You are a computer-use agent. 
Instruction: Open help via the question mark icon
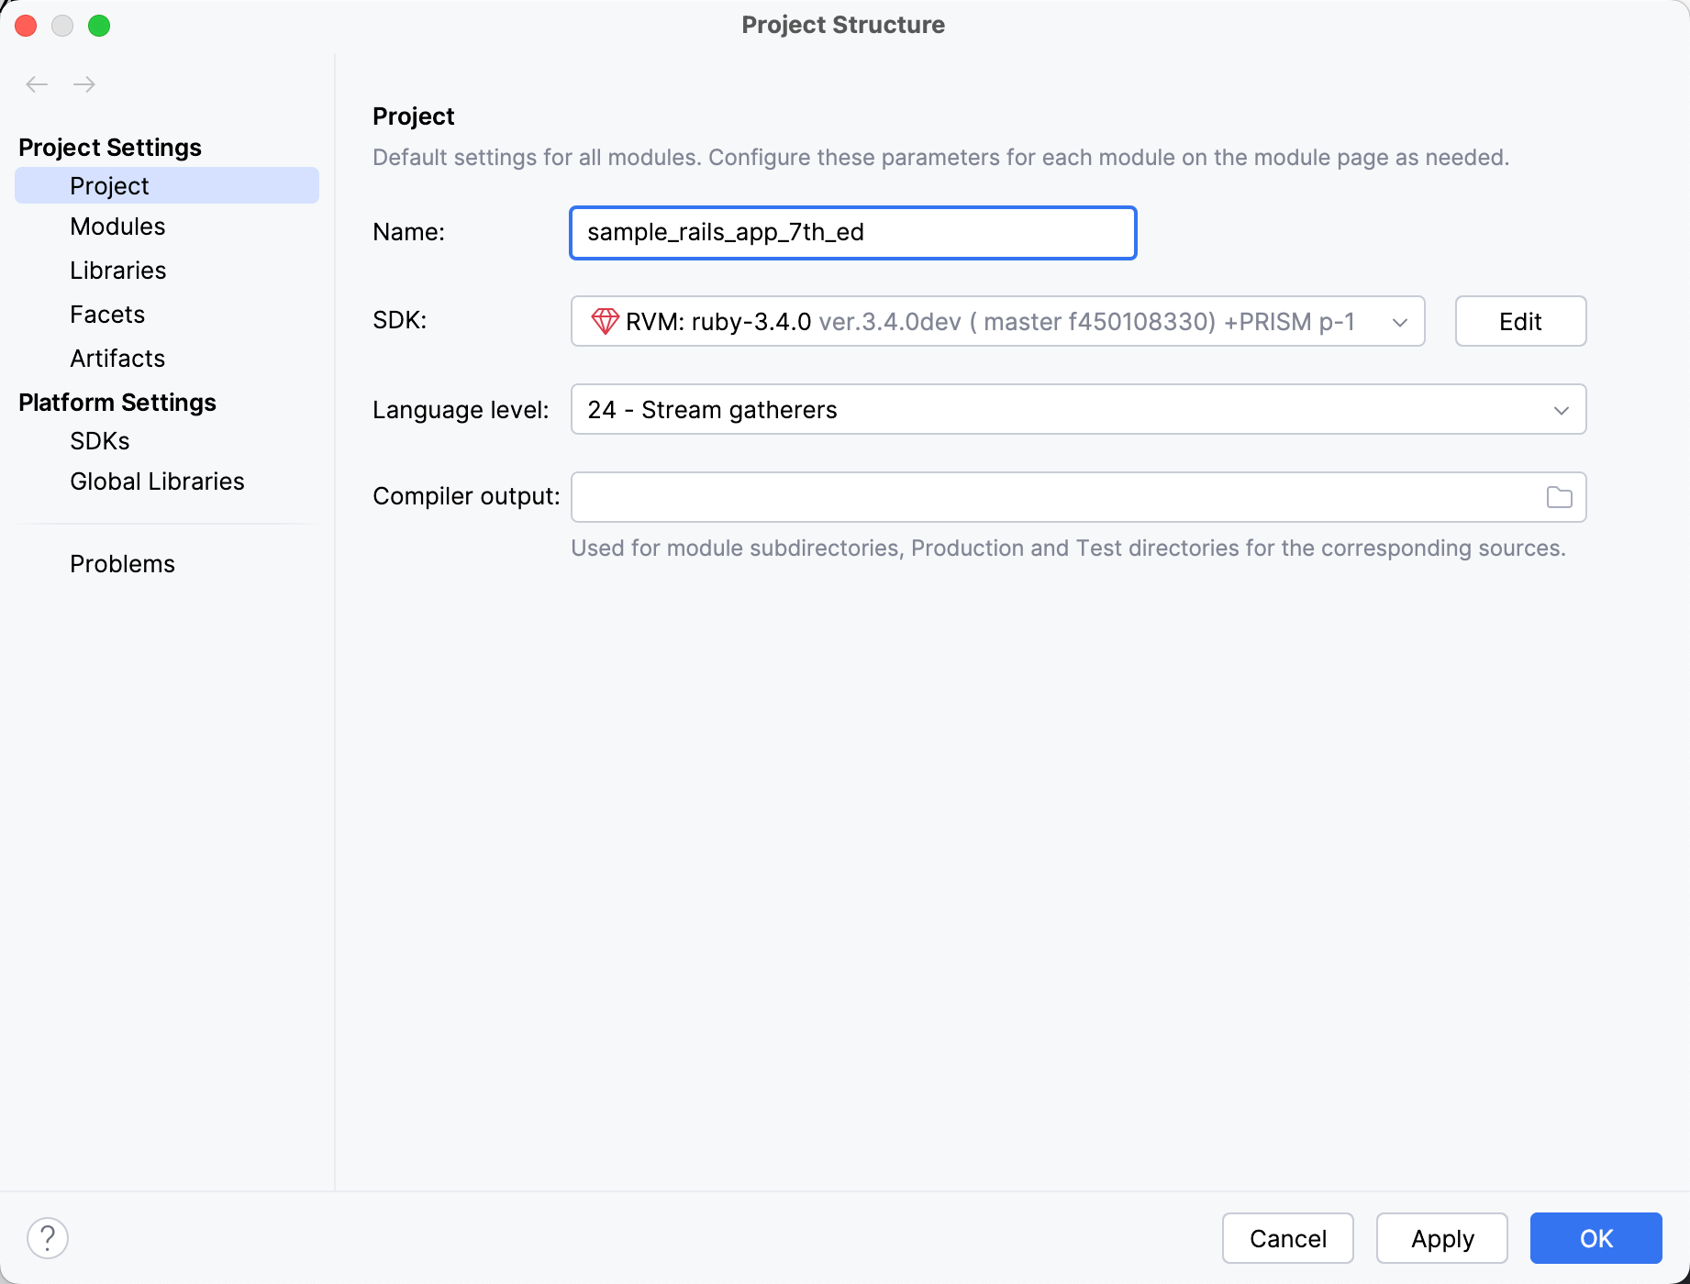click(49, 1237)
